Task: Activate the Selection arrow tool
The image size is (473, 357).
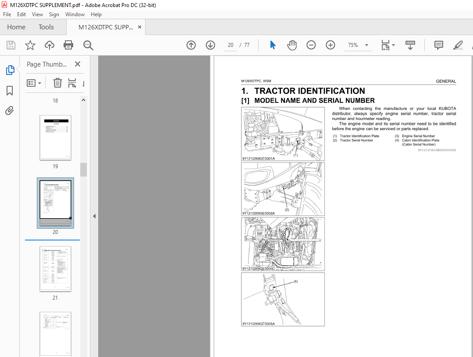Action: coord(273,45)
